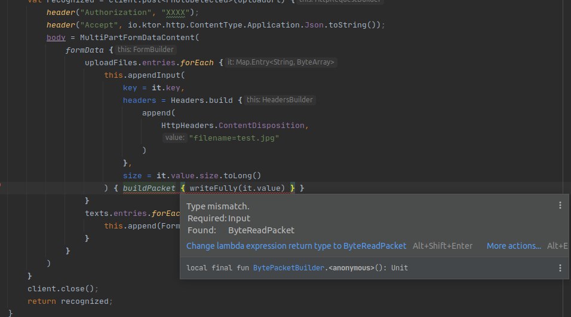Open the three-dot menu beside function signature
The height and width of the screenshot is (317, 571).
coord(560,268)
